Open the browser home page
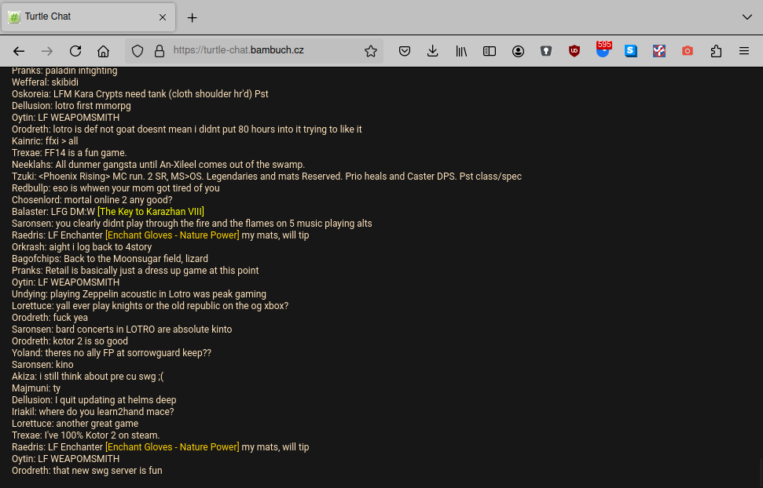 (103, 51)
